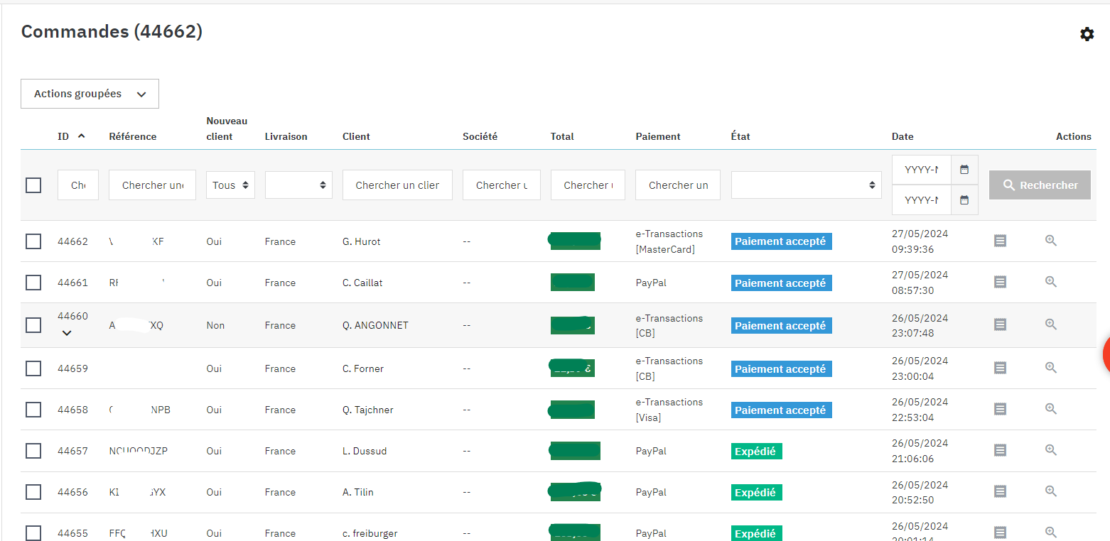The image size is (1110, 541).
Task: Sort by the Paiement column header
Action: [658, 136]
